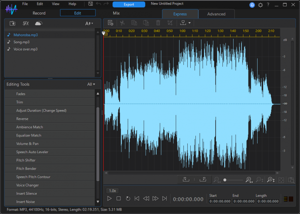The width and height of the screenshot is (300, 214).
Task: Switch to the Advanced tab
Action: 216,14
